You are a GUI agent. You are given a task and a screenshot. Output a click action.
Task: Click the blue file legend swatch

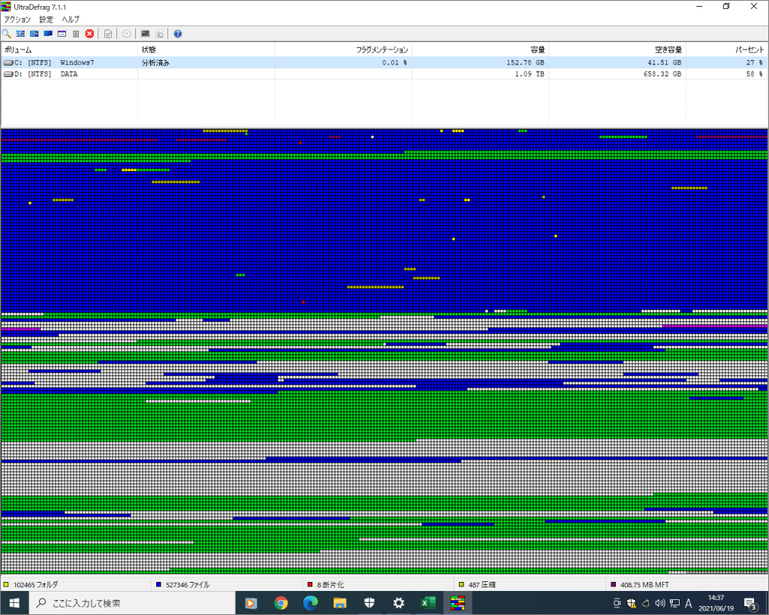(158, 585)
